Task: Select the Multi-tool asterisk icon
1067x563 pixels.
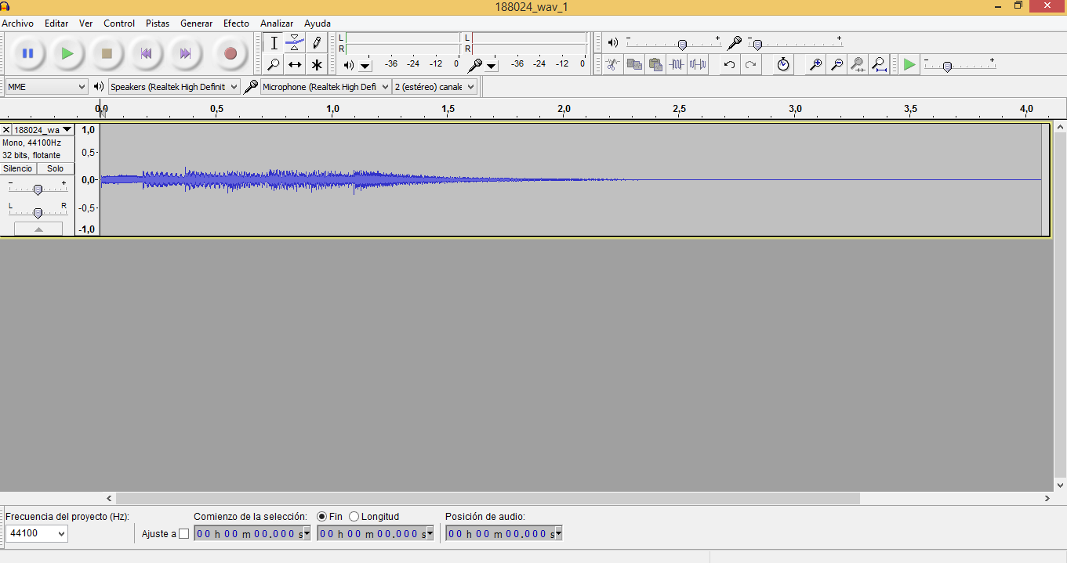Action: (x=317, y=65)
